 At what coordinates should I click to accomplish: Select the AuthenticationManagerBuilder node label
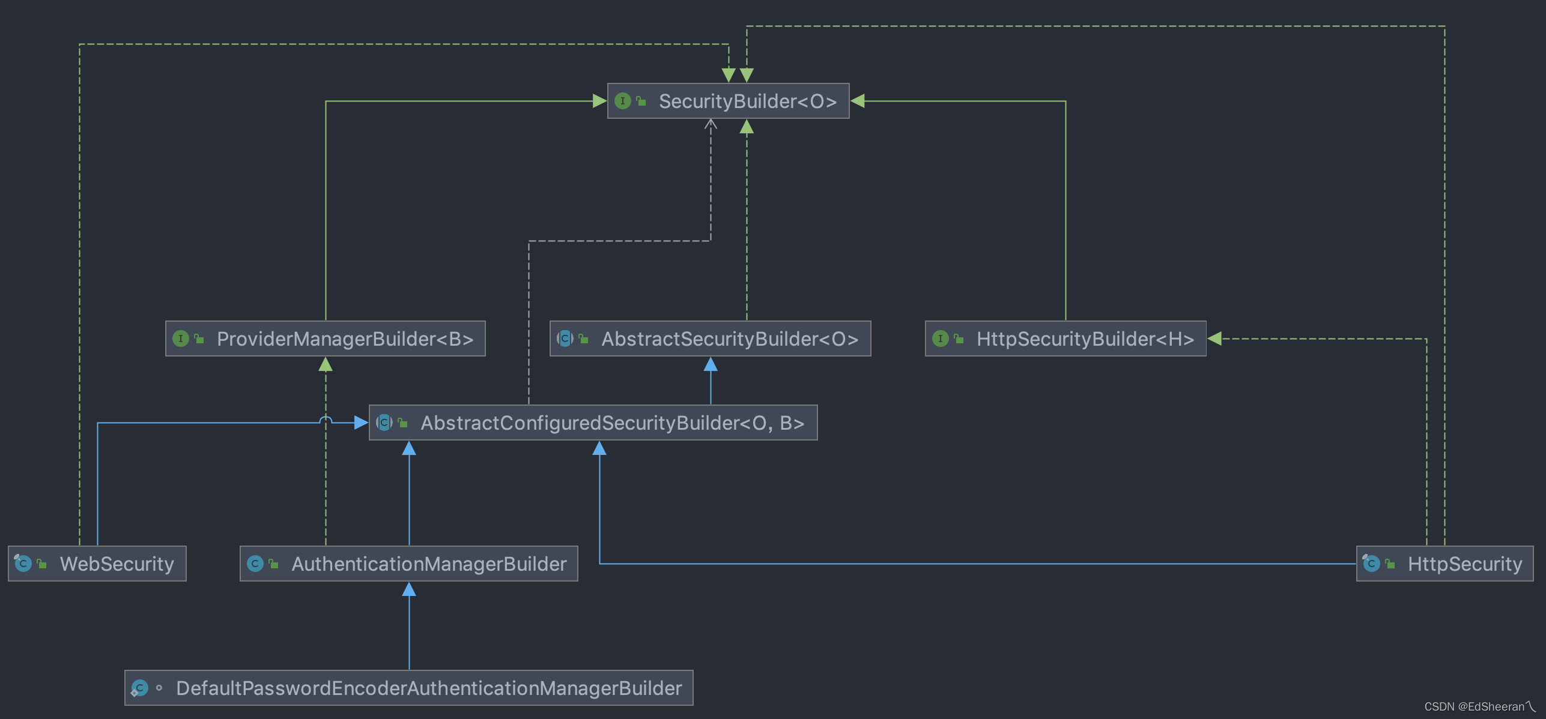pyautogui.click(x=429, y=564)
